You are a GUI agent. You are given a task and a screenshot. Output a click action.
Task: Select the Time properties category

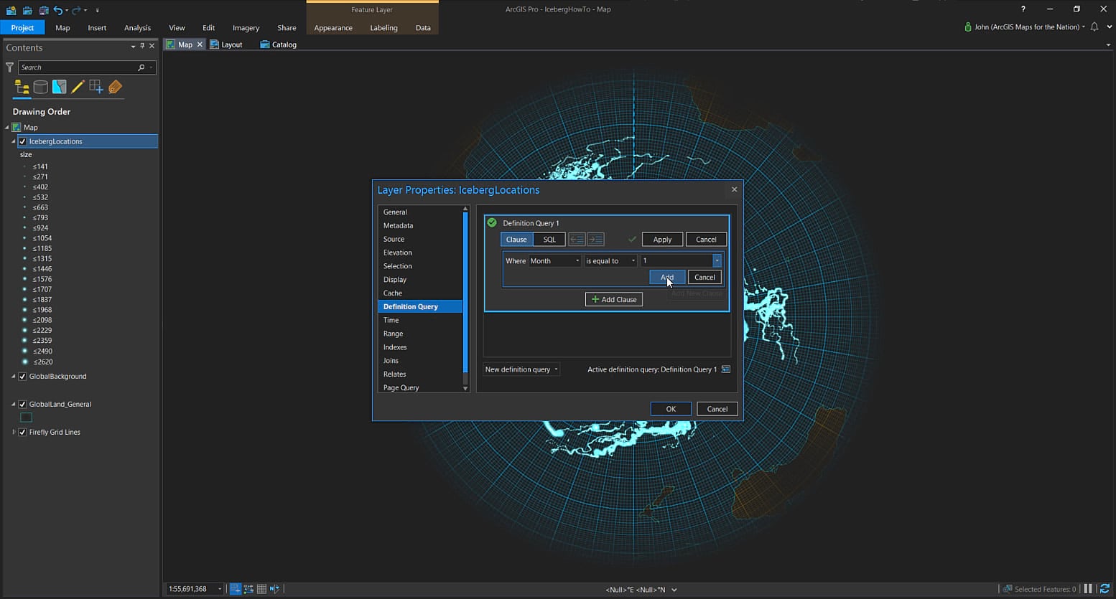[x=391, y=320]
